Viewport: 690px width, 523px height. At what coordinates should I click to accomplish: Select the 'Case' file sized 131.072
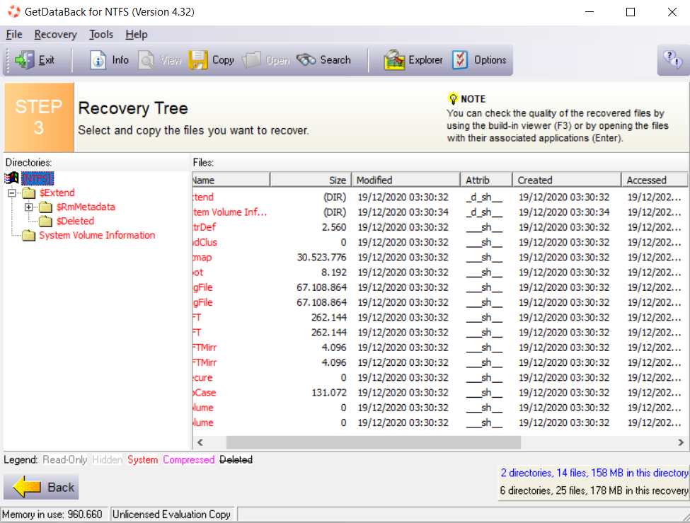click(x=440, y=393)
